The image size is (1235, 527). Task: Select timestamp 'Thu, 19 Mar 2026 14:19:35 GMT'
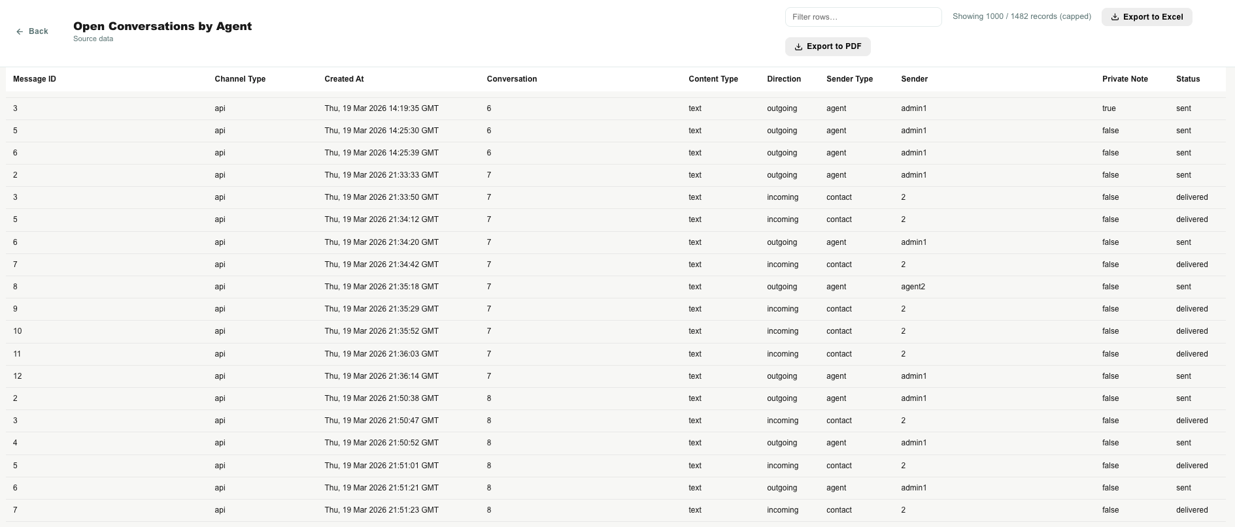tap(381, 108)
